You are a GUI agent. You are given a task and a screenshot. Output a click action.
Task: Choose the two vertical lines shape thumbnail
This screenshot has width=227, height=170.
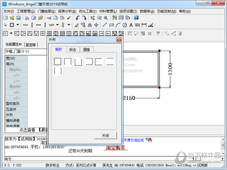[58, 71]
